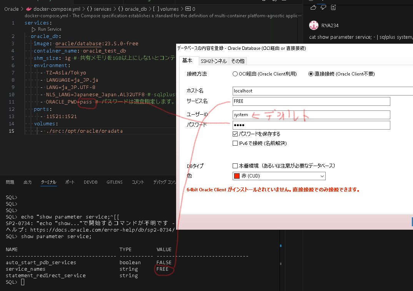The image size is (413, 291).
Task: Open the docker-compose.yml breadcrumb
Action: tap(57, 9)
